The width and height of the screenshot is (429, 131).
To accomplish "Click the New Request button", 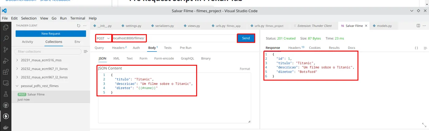I will 51,34.
